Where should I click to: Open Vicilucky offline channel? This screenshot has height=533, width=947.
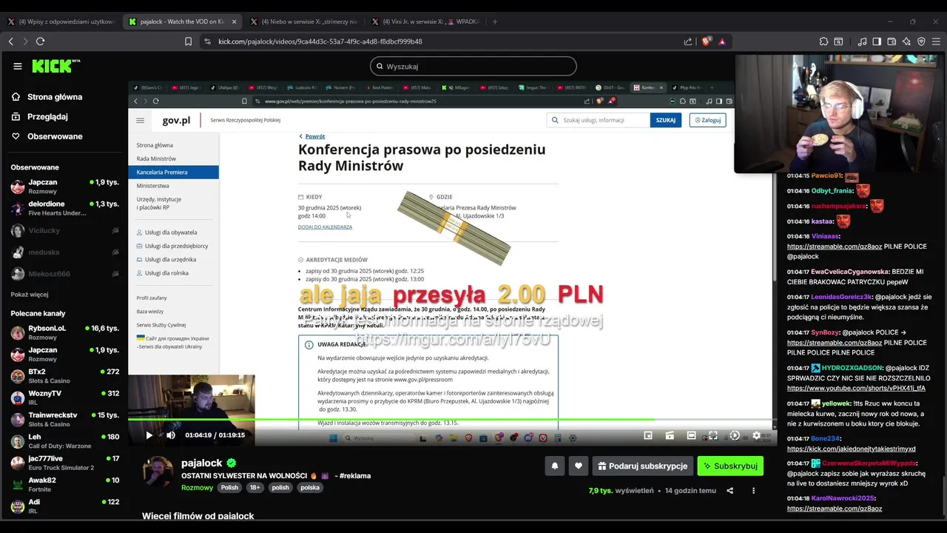pyautogui.click(x=65, y=230)
